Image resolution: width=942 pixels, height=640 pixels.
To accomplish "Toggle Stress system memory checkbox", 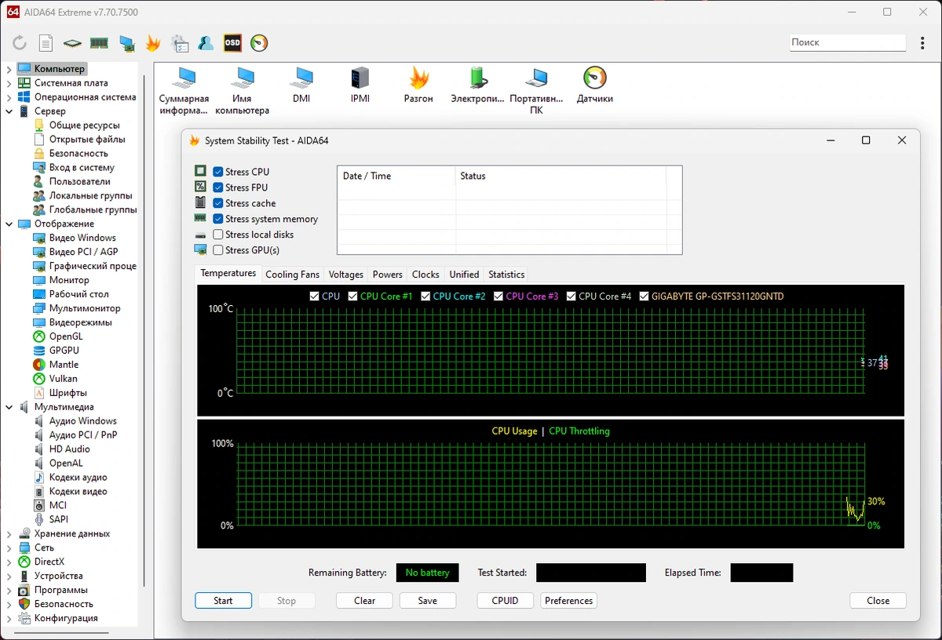I will pos(218,219).
